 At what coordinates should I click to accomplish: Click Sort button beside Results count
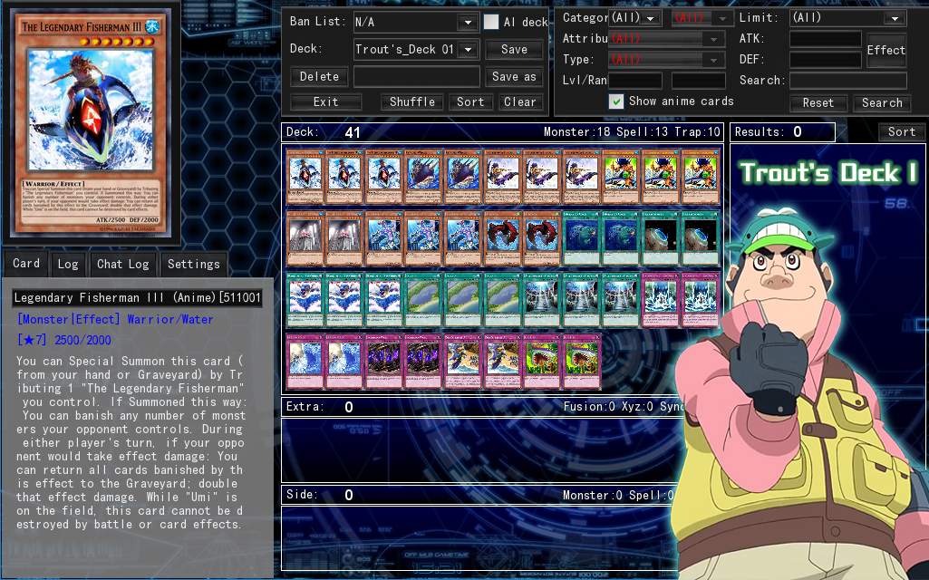901,132
